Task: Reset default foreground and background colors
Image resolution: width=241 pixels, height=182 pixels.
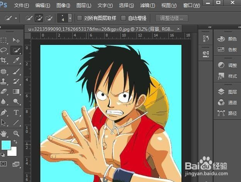Action: pos(2,154)
